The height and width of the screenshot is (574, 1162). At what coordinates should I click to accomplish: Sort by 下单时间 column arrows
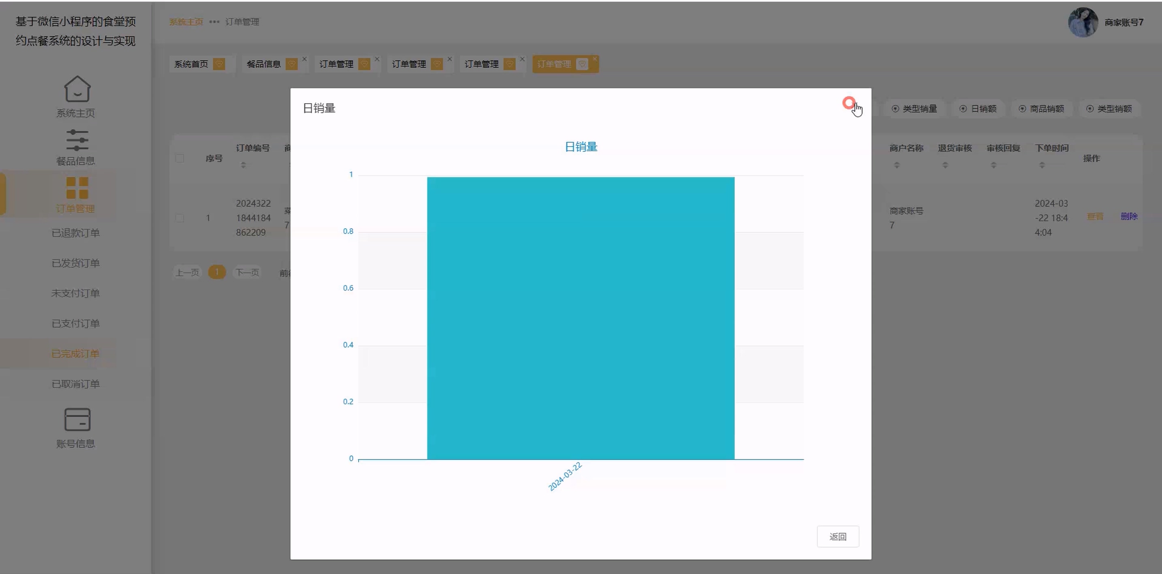(1042, 165)
